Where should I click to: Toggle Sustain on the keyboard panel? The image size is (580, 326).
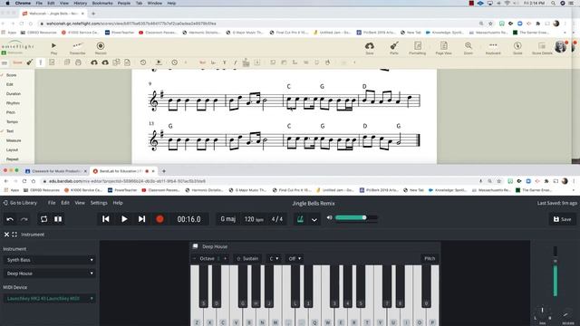click(x=247, y=258)
